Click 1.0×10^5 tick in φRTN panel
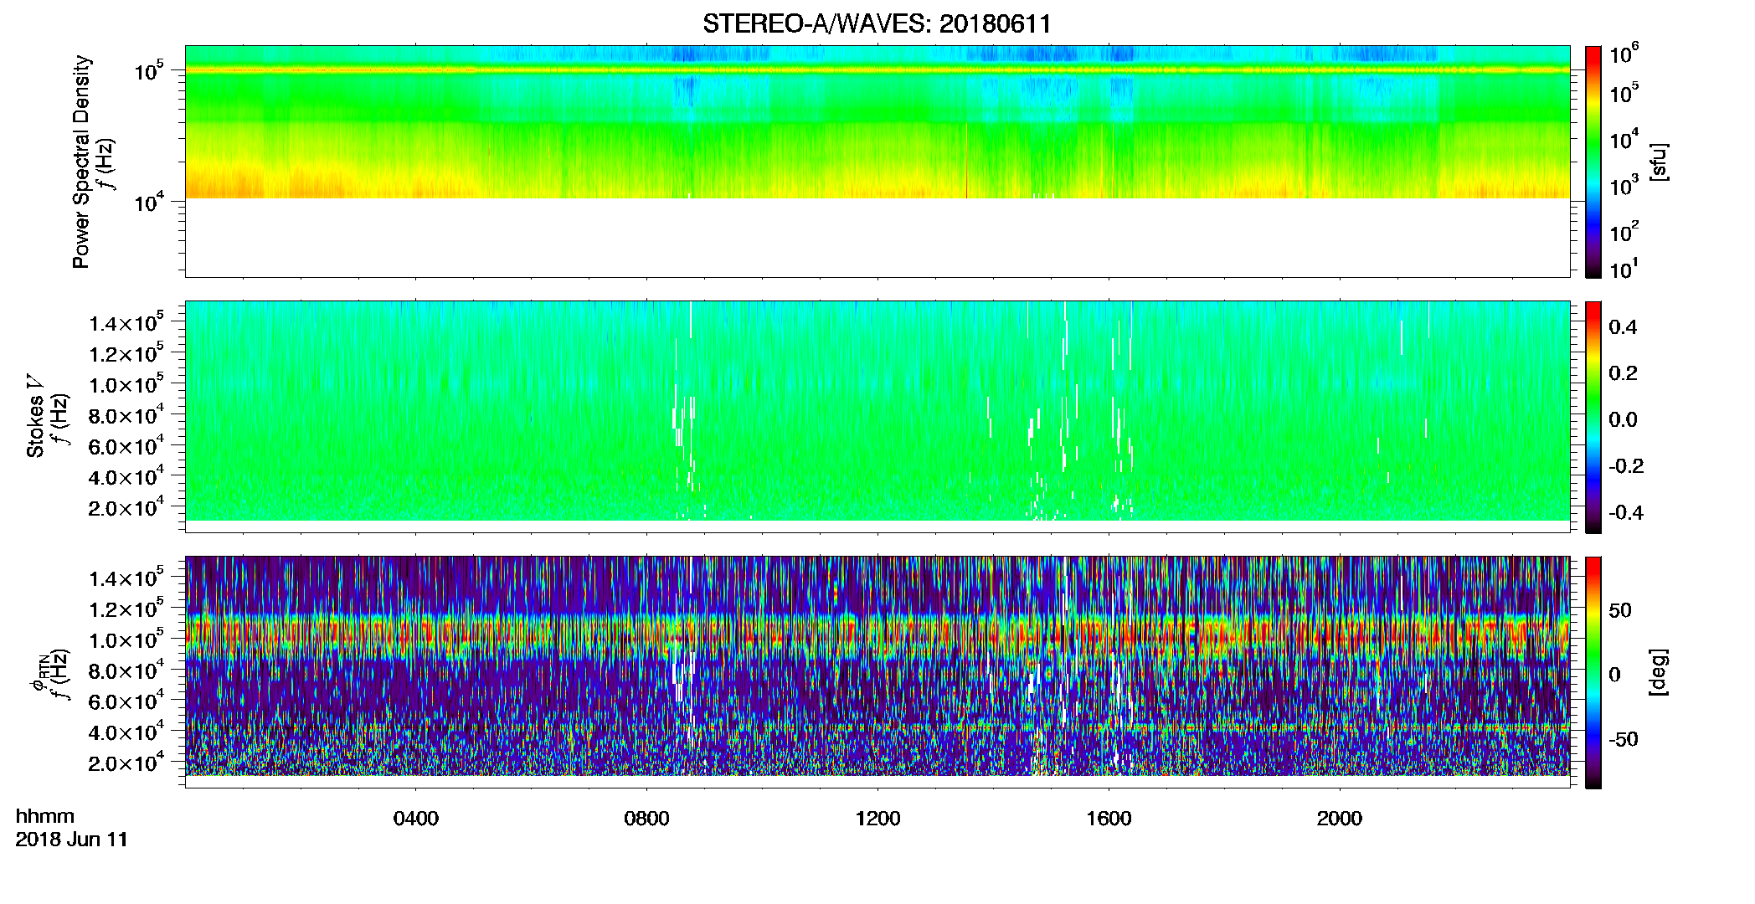1755x904 pixels. pos(126,640)
